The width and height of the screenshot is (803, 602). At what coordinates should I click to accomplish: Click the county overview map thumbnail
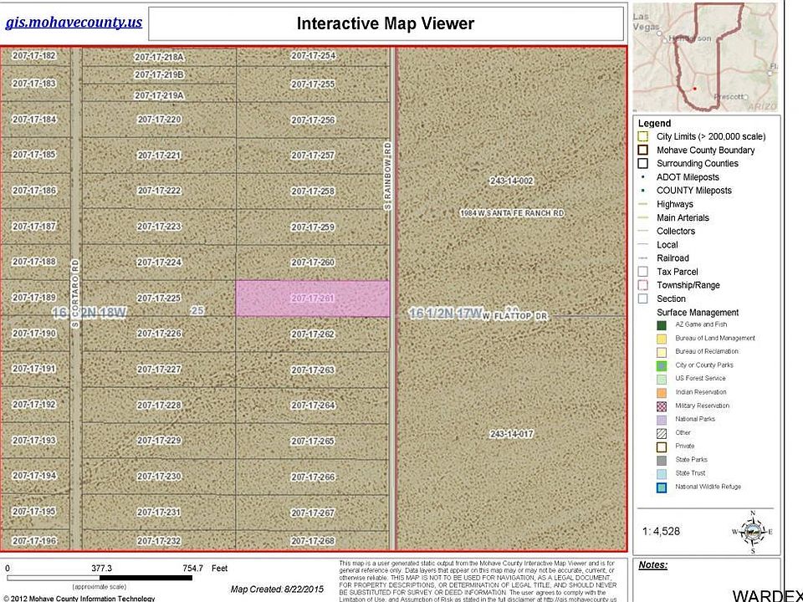[x=705, y=57]
